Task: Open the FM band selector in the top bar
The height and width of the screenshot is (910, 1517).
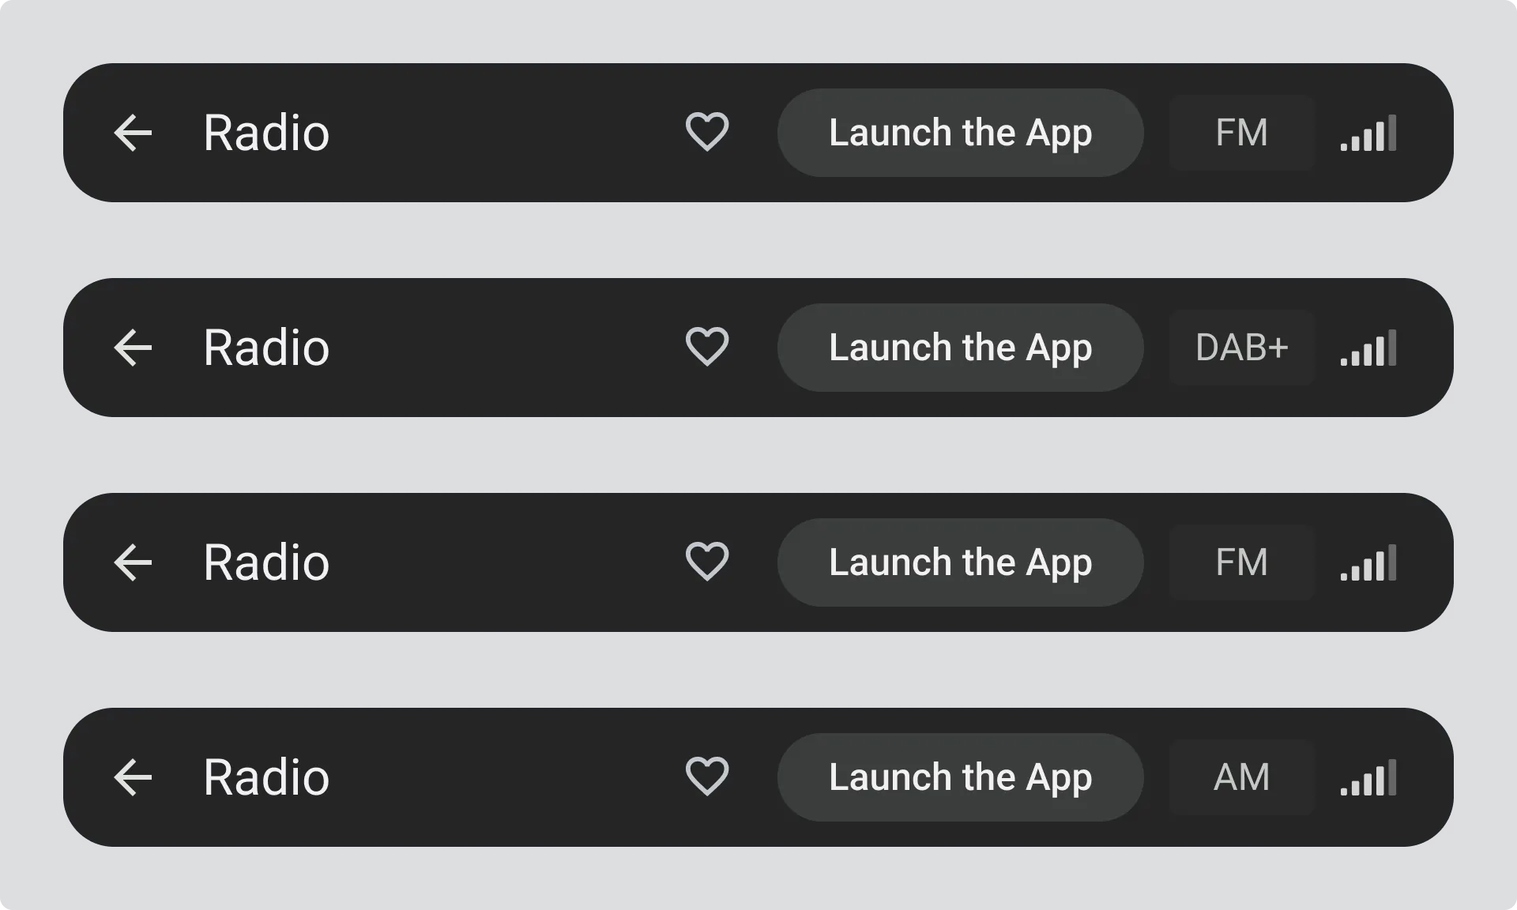Action: coord(1241,133)
